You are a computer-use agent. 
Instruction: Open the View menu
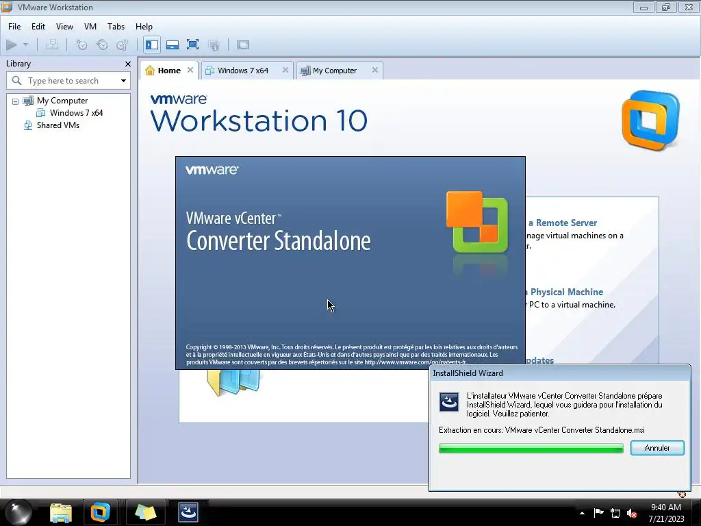pos(64,27)
